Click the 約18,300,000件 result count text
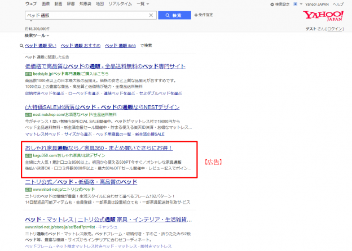Screen dimensions: 352x251 tap(37, 29)
